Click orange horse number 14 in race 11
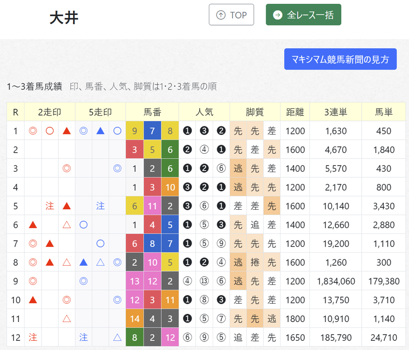 (x=135, y=319)
